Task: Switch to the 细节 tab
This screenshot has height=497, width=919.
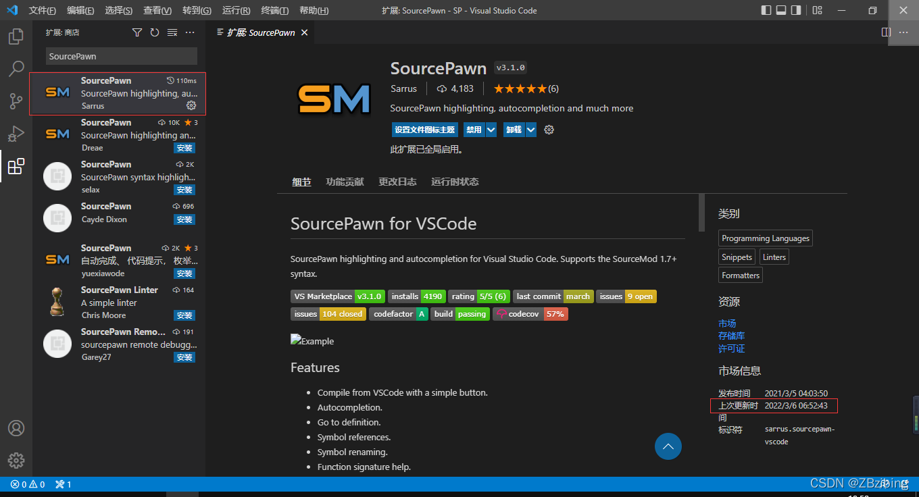Action: click(x=301, y=182)
